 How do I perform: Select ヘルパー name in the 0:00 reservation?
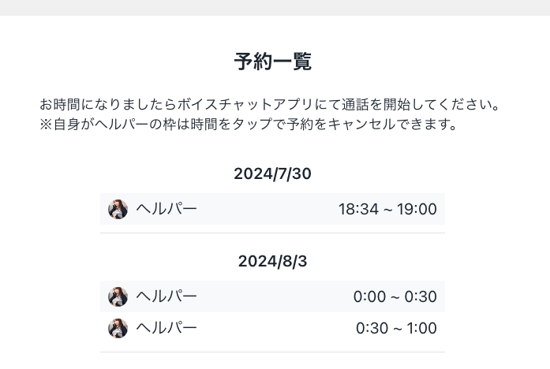(166, 296)
